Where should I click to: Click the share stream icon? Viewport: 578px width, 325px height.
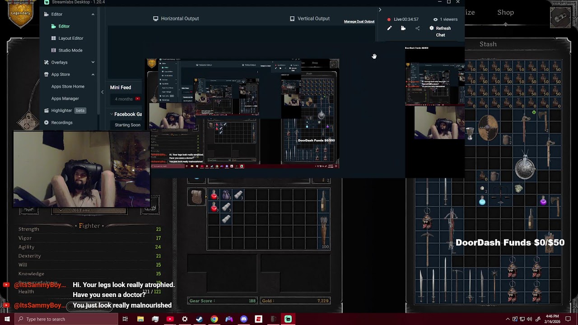pos(417,28)
